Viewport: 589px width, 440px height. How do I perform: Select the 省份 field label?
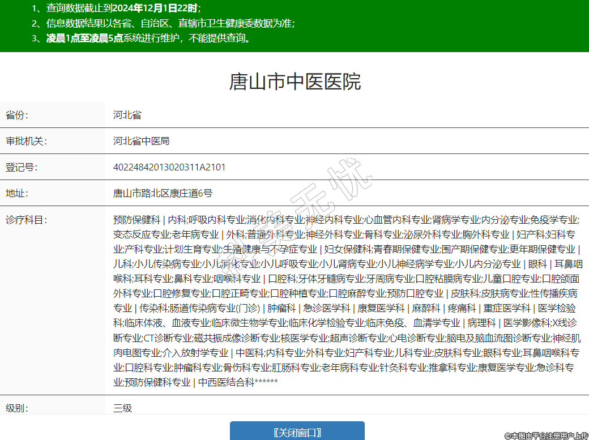tap(16, 115)
